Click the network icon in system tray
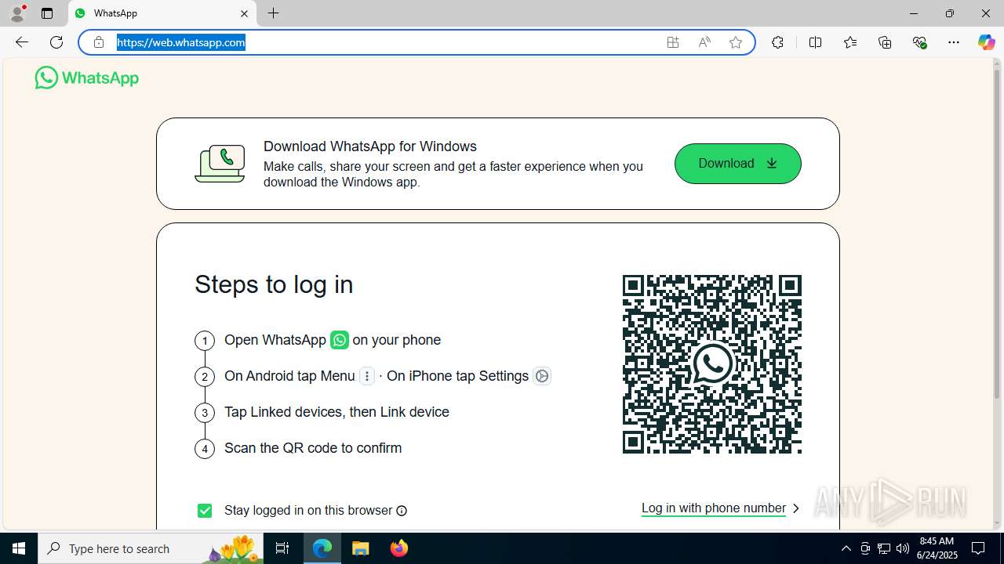 pyautogui.click(x=884, y=548)
